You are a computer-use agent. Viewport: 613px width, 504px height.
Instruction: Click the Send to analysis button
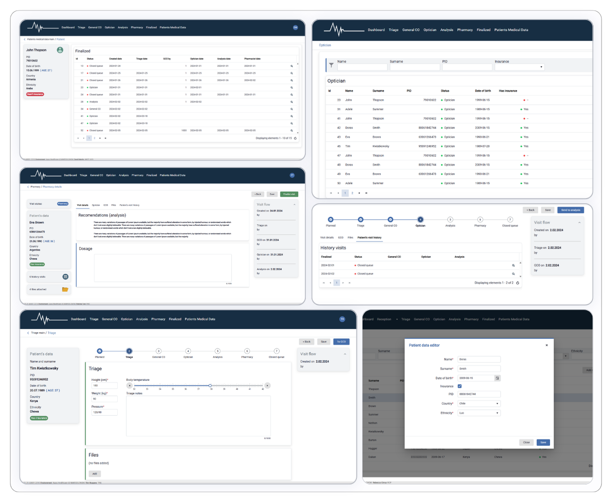point(571,210)
